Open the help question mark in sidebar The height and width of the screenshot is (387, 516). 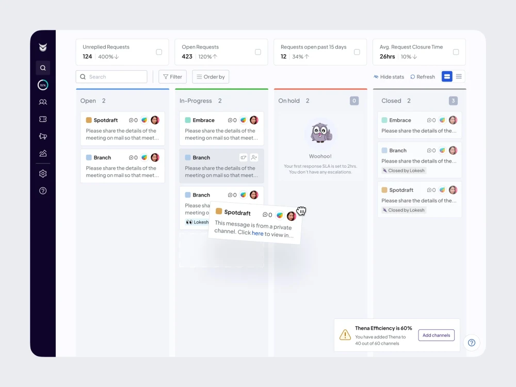coord(43,191)
